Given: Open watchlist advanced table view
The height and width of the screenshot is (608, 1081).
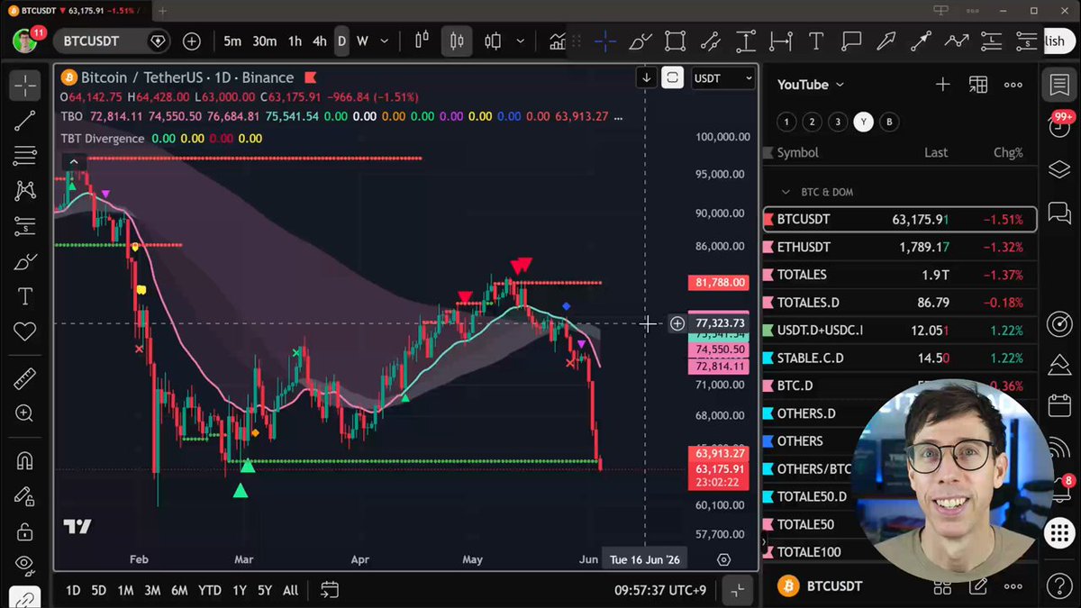Looking at the screenshot, I should pos(977,85).
